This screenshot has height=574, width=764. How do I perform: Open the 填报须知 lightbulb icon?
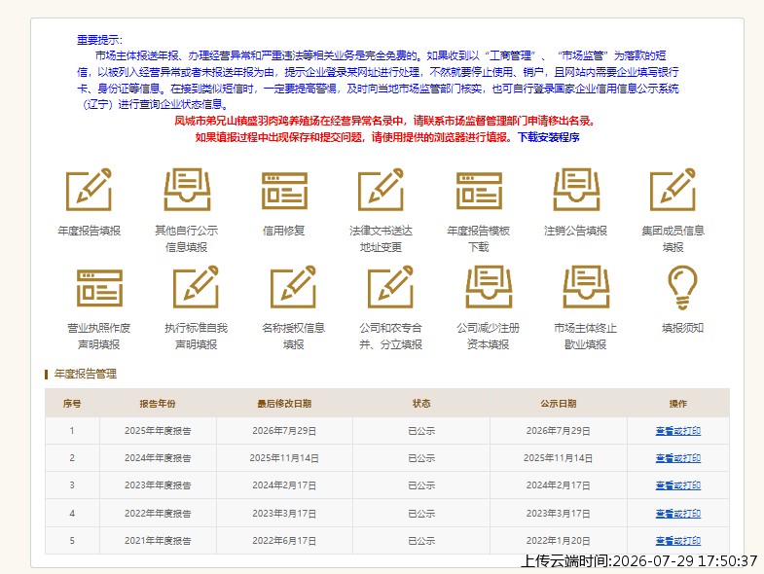pyautogui.click(x=682, y=288)
